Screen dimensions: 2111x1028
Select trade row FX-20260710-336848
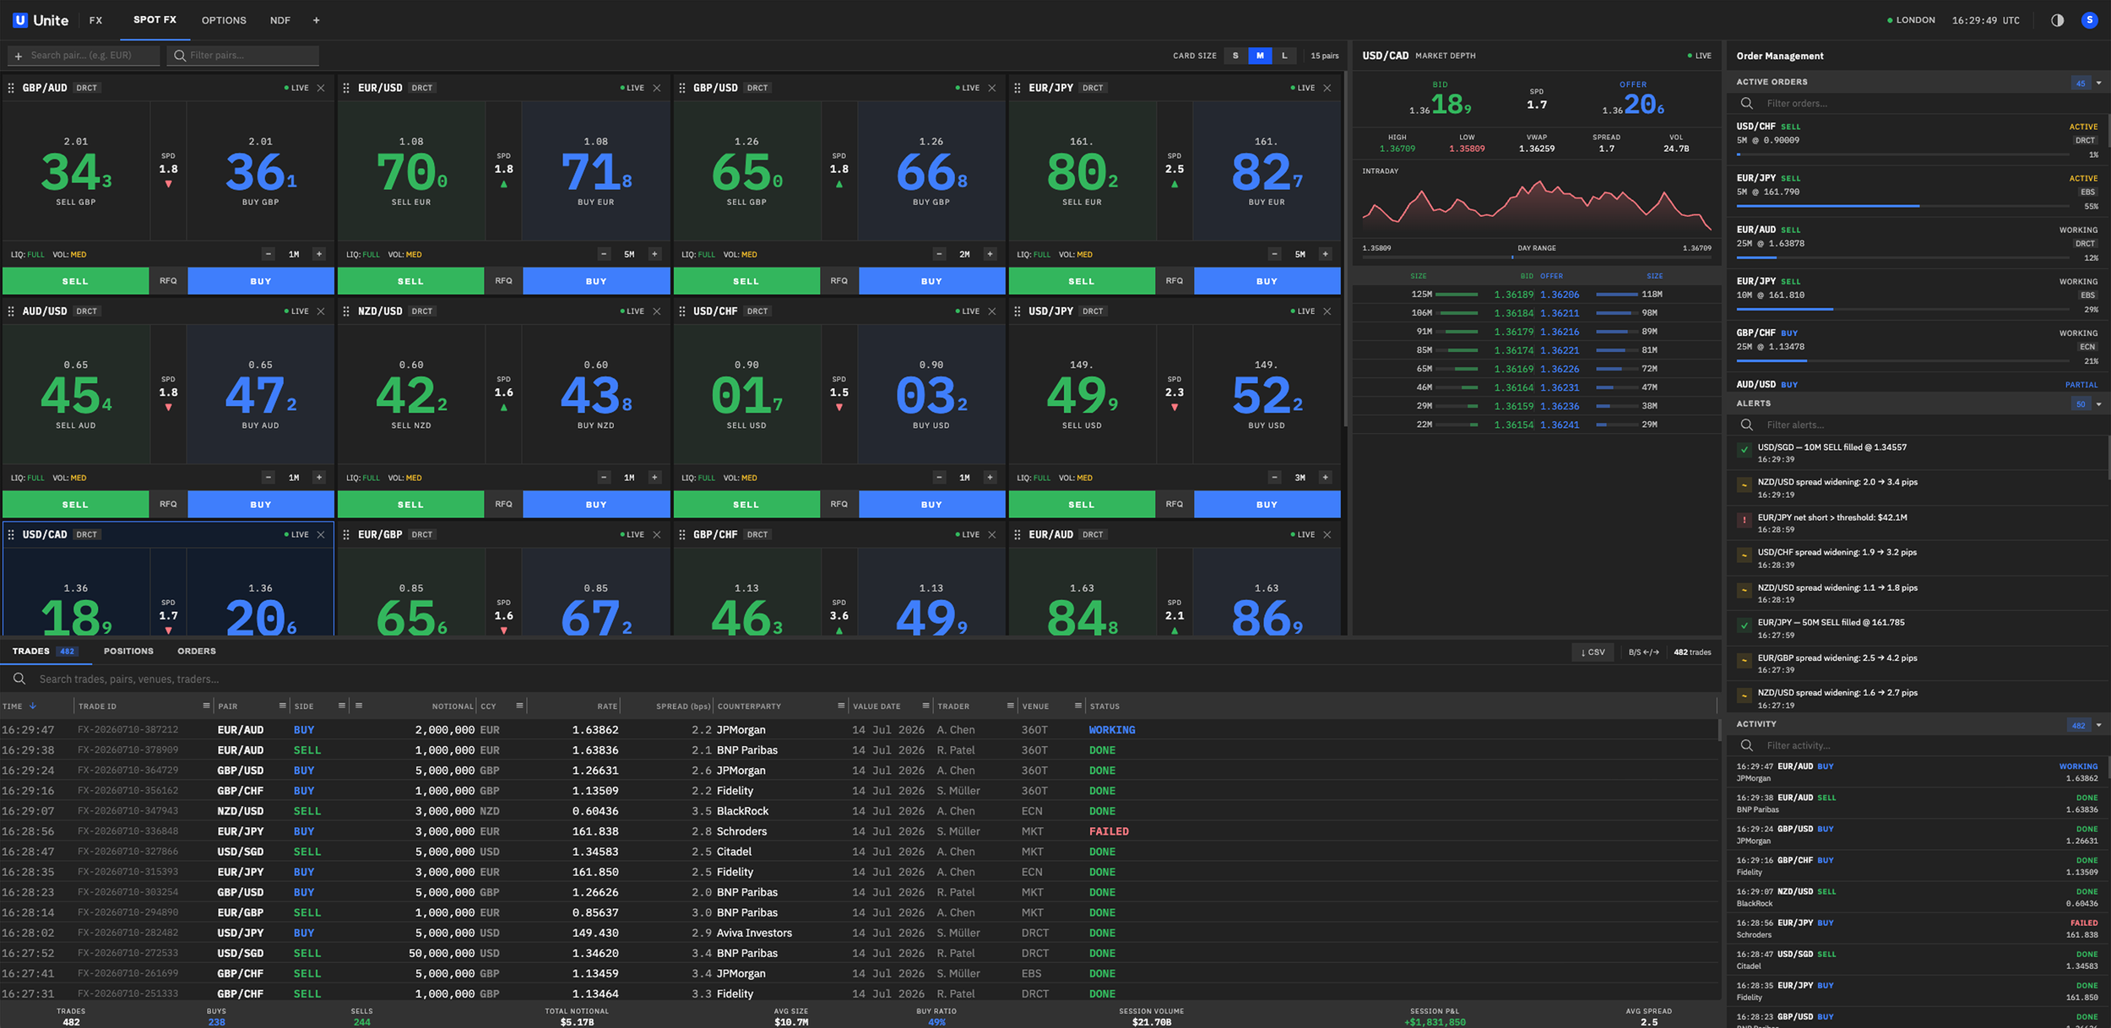click(859, 831)
